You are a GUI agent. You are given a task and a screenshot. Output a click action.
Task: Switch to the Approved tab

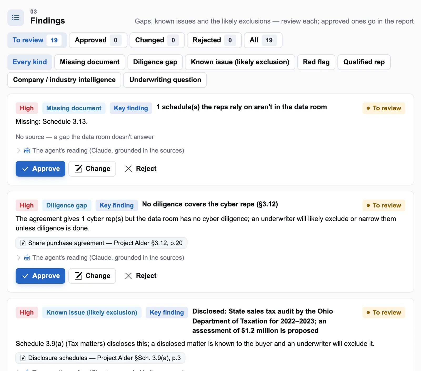(x=98, y=40)
